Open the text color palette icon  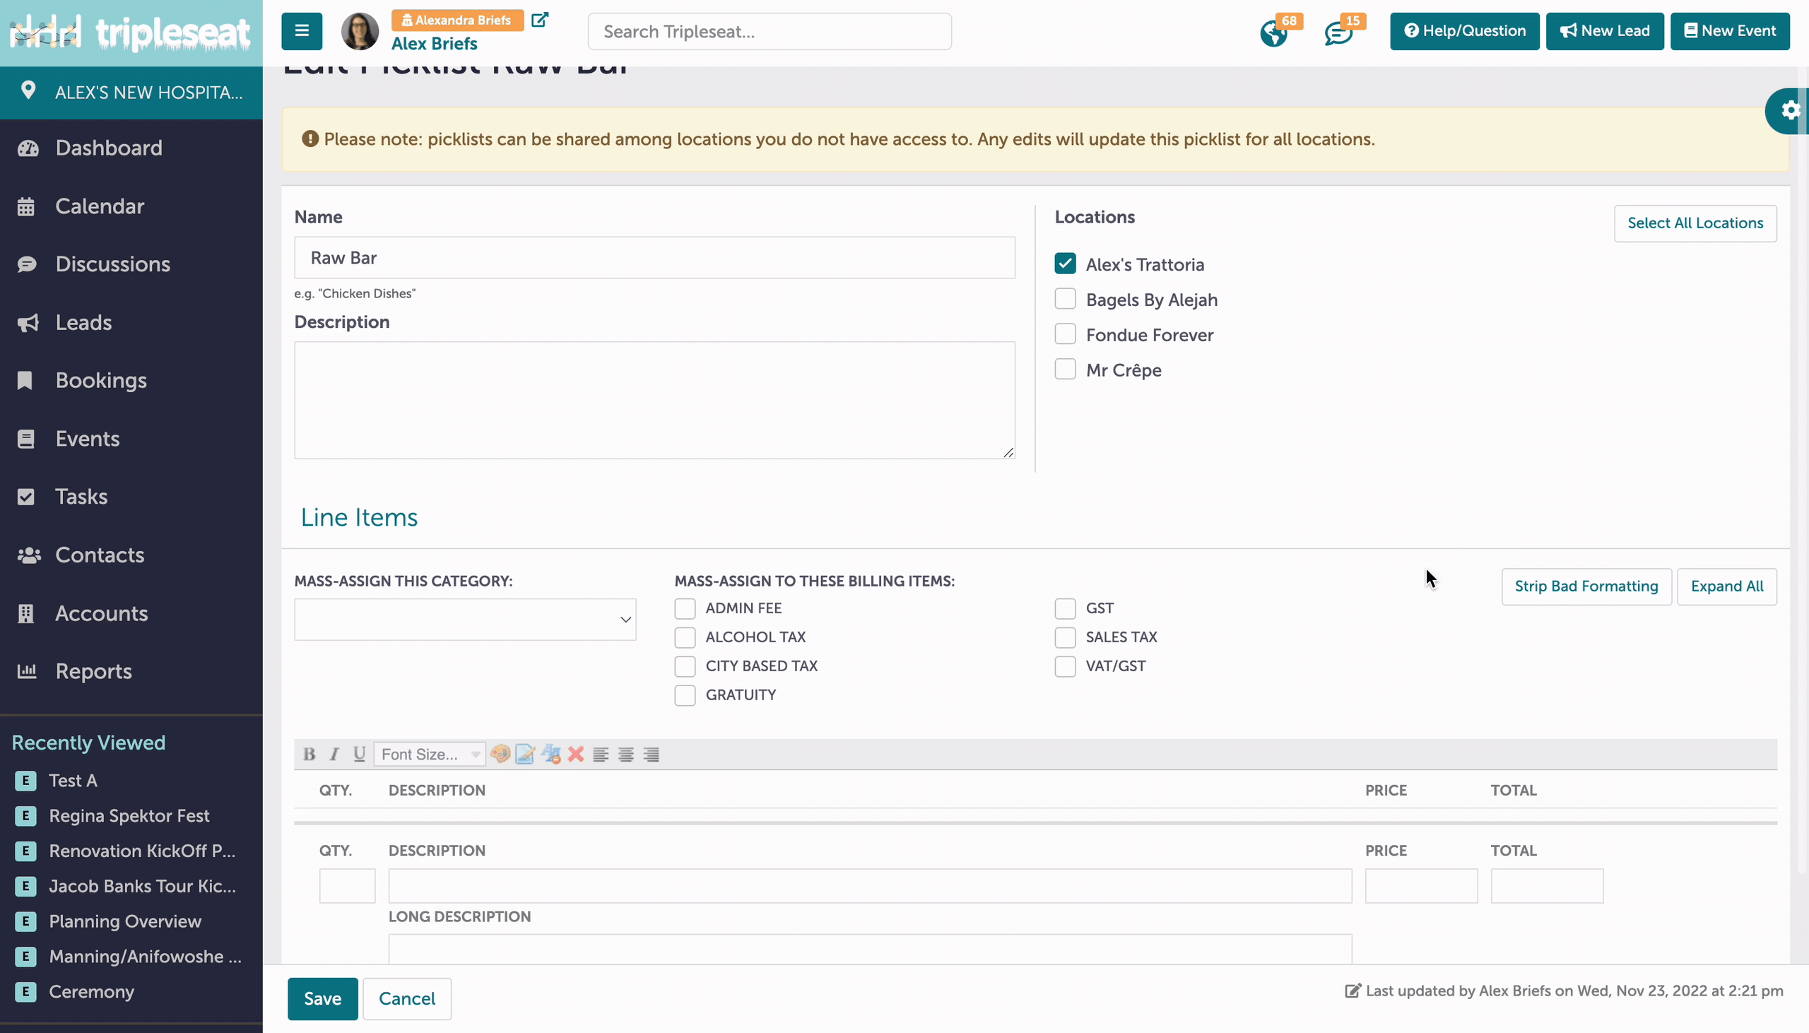500,754
